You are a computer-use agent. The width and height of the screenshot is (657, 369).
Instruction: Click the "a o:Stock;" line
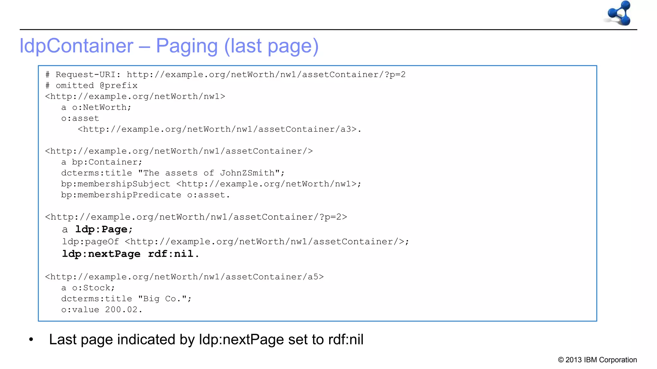[88, 288]
